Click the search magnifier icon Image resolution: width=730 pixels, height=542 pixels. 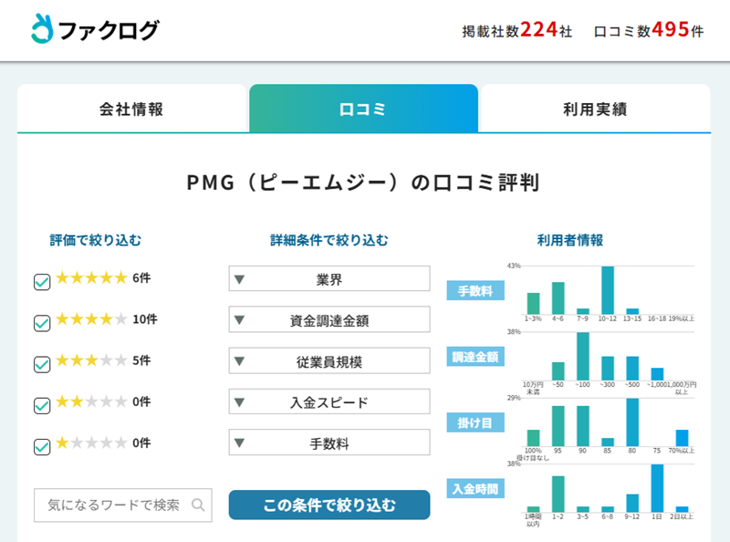(x=198, y=505)
